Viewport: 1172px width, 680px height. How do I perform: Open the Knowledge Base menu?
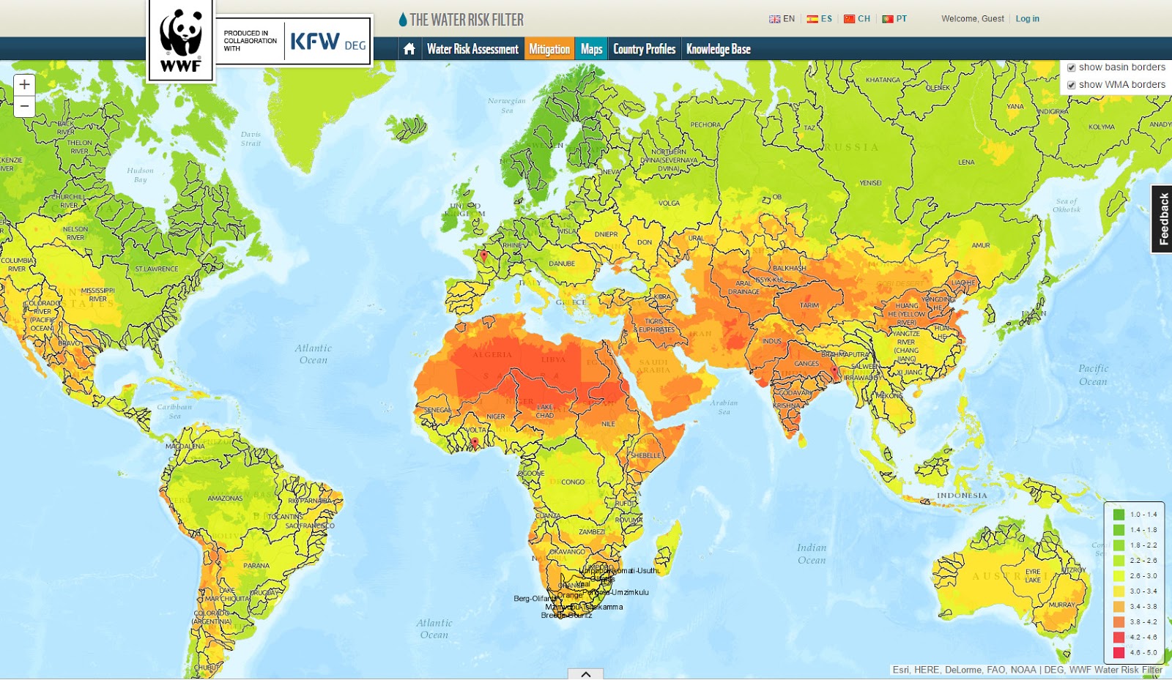718,49
